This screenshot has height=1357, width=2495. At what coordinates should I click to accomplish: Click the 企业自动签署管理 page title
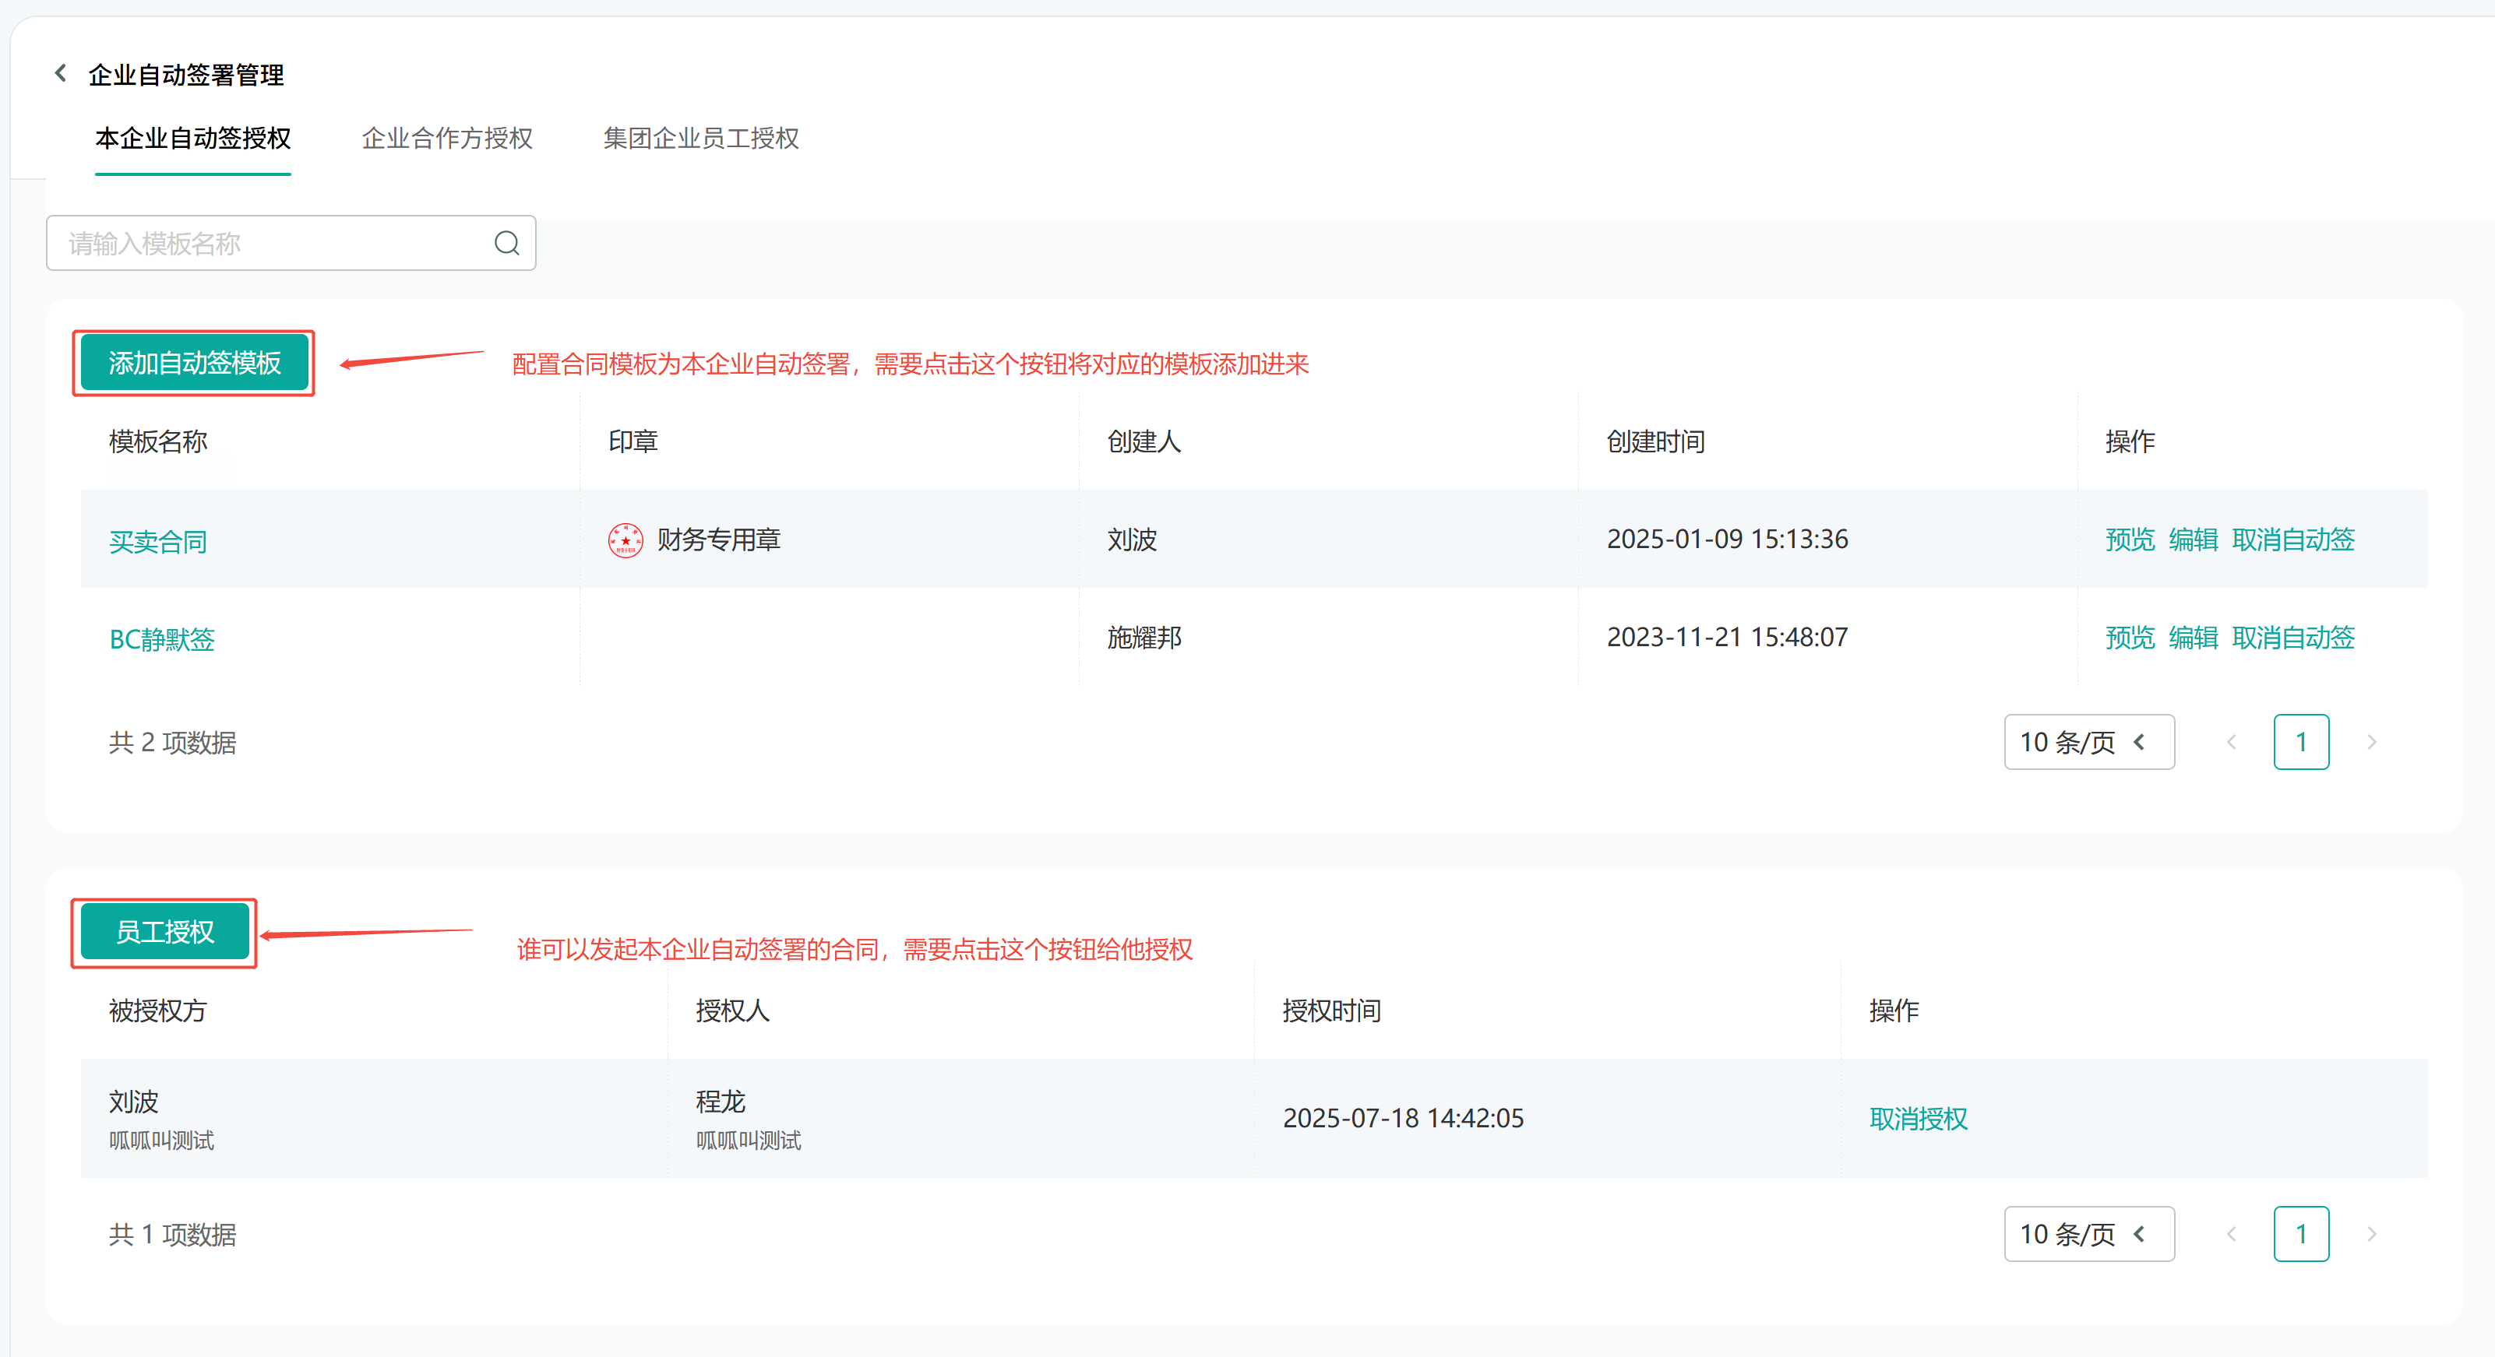pyautogui.click(x=186, y=75)
